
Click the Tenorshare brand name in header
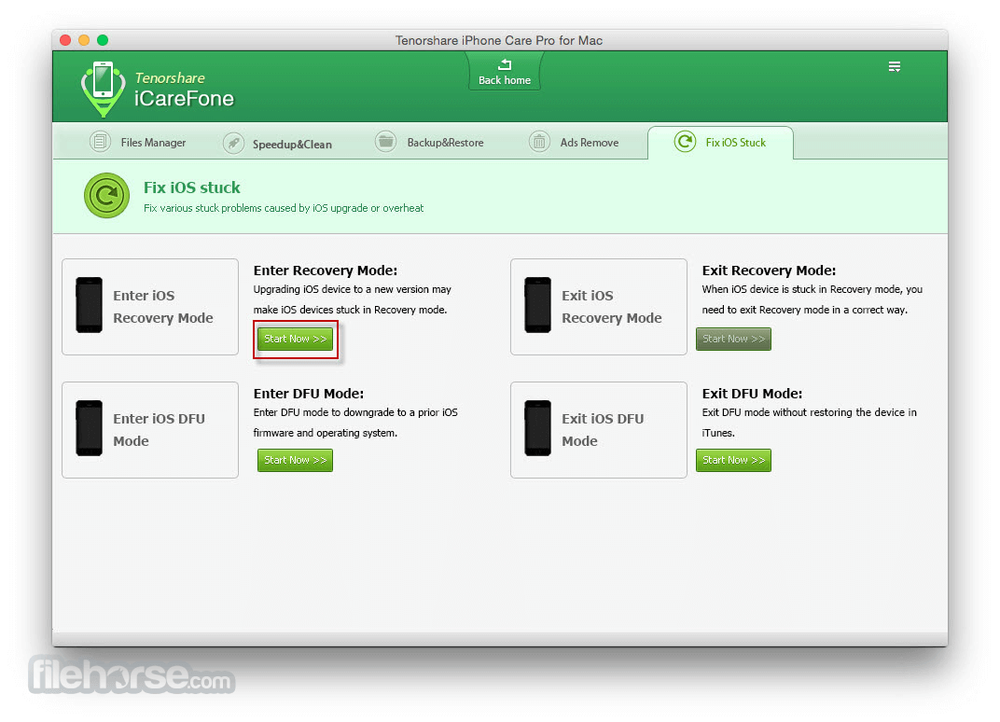click(x=170, y=77)
